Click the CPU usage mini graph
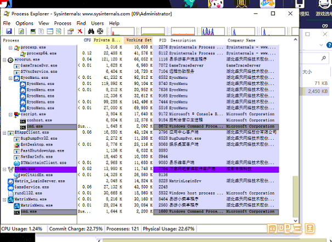The width and height of the screenshot is (332, 242). (122, 31)
